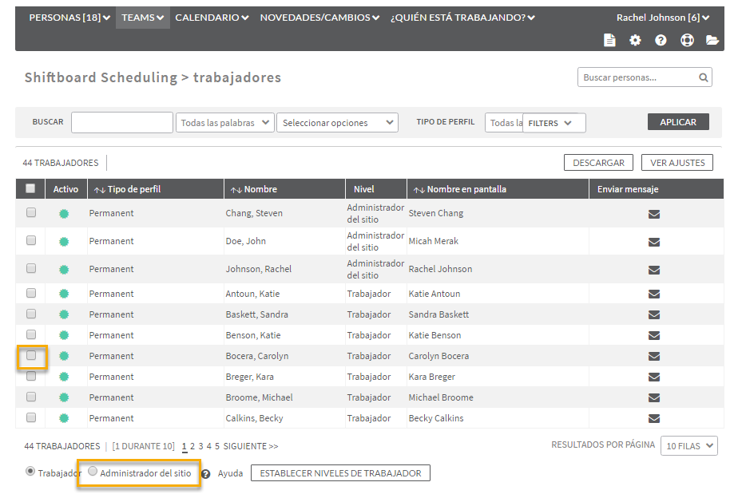The width and height of the screenshot is (742, 494).
Task: Click name cell Benson, Katie
Action: click(x=253, y=335)
